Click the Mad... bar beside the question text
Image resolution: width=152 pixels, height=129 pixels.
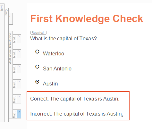15,39
